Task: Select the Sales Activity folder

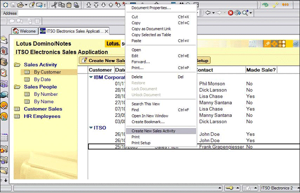Action: point(40,65)
